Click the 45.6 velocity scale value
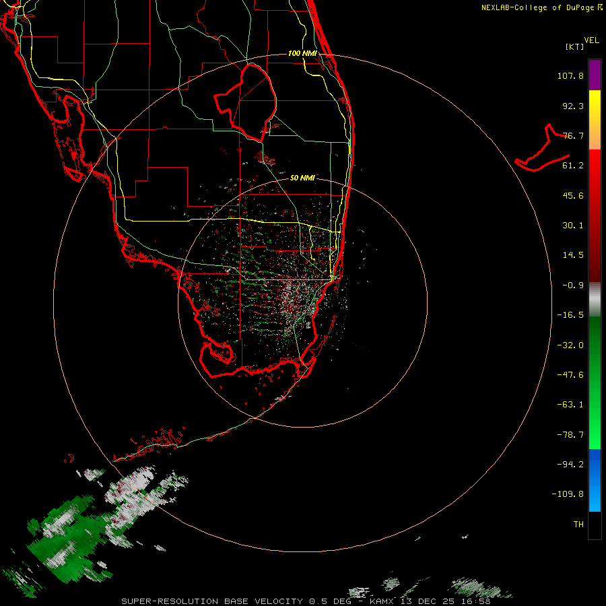The width and height of the screenshot is (606, 606). click(x=573, y=195)
